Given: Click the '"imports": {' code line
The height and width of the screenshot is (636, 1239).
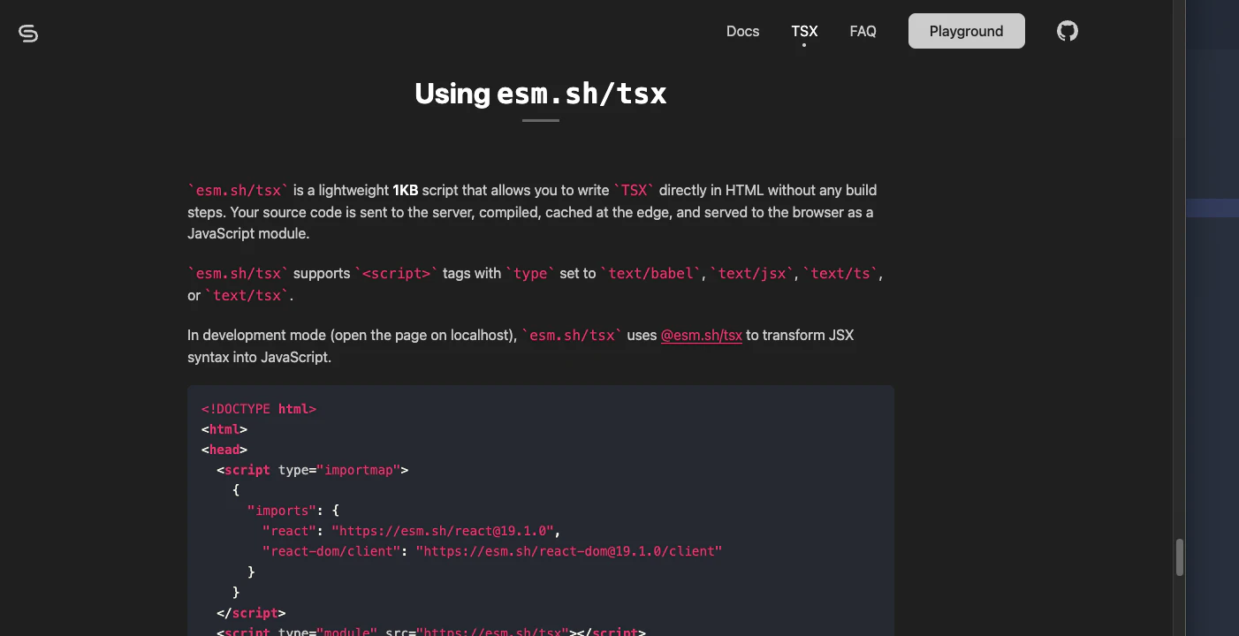Looking at the screenshot, I should 293,511.
